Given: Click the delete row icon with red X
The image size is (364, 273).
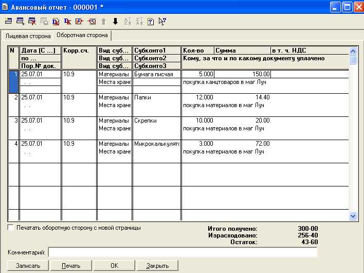Looking at the screenshot, I should click(x=32, y=22).
